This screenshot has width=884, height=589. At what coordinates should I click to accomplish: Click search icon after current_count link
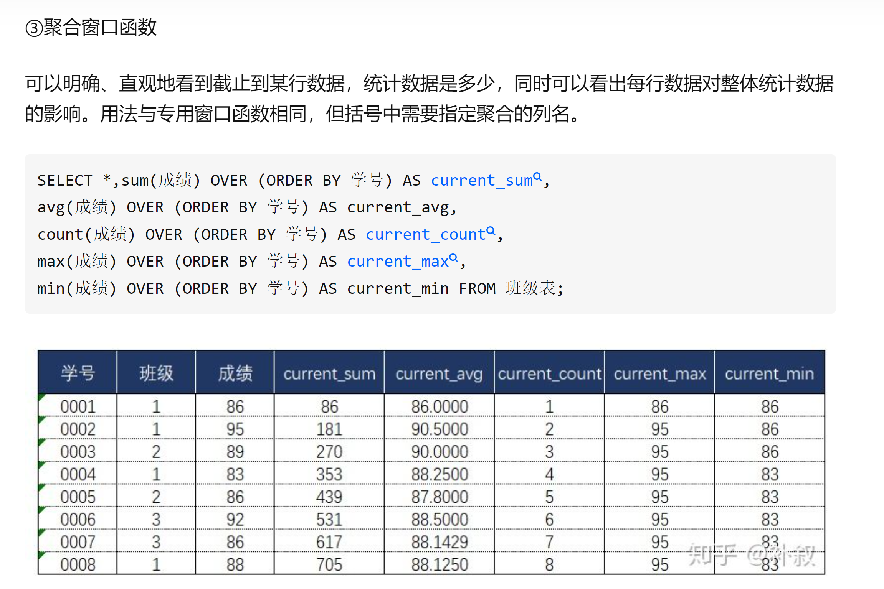pos(491,231)
